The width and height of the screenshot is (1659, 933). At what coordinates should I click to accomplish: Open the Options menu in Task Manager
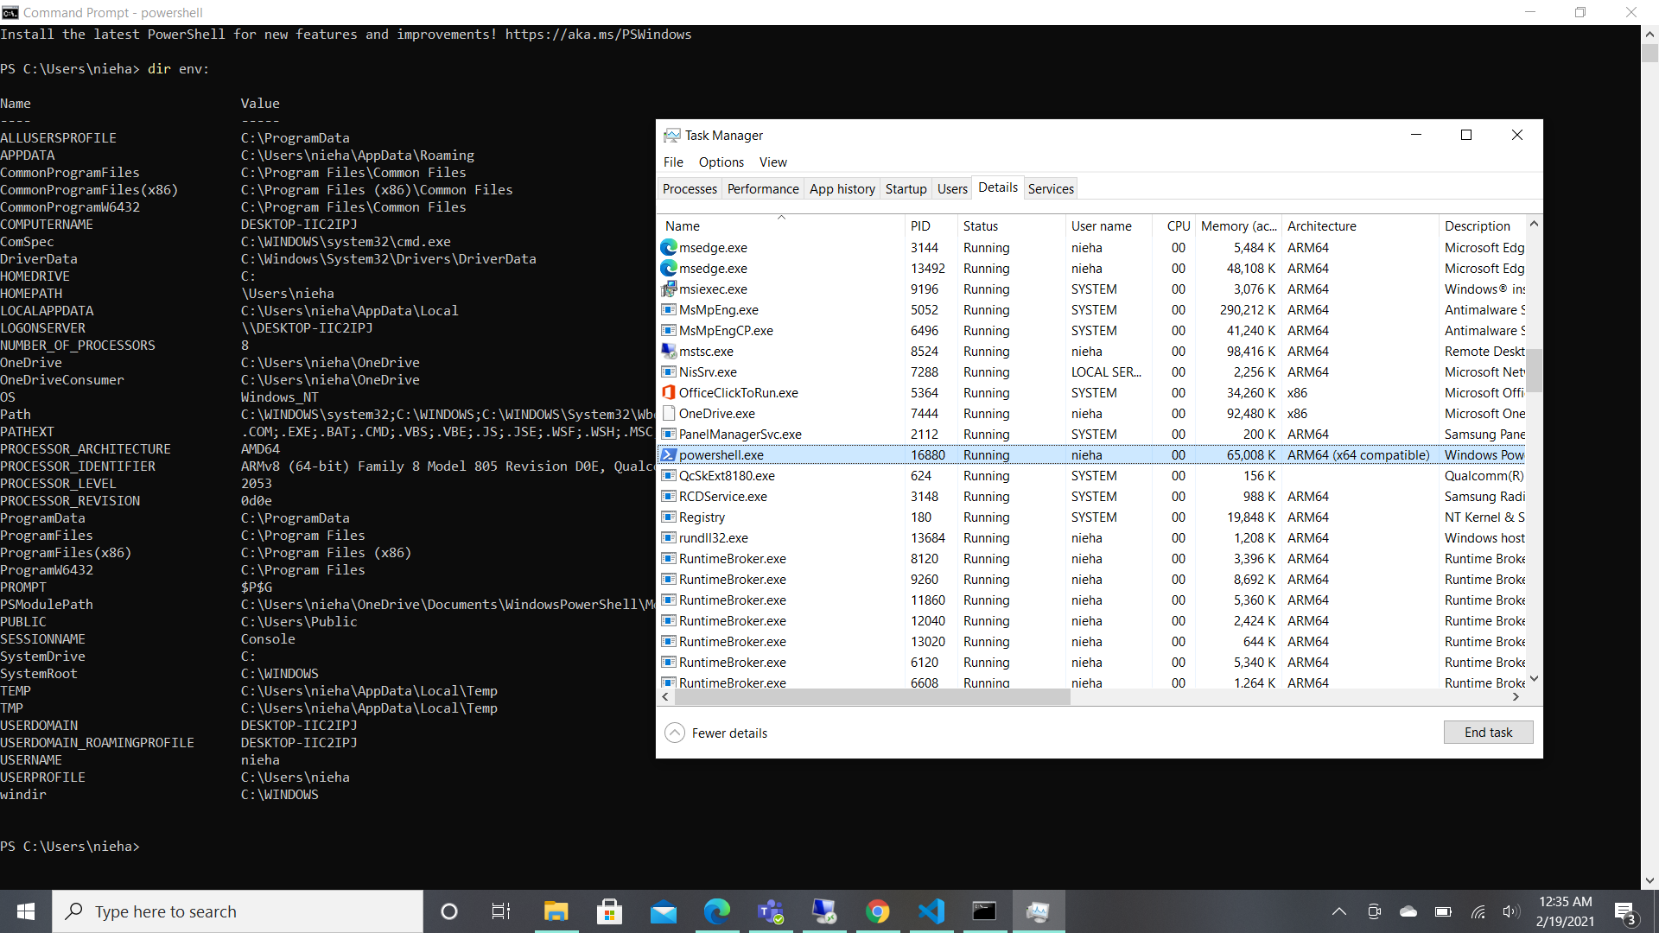[x=721, y=162]
